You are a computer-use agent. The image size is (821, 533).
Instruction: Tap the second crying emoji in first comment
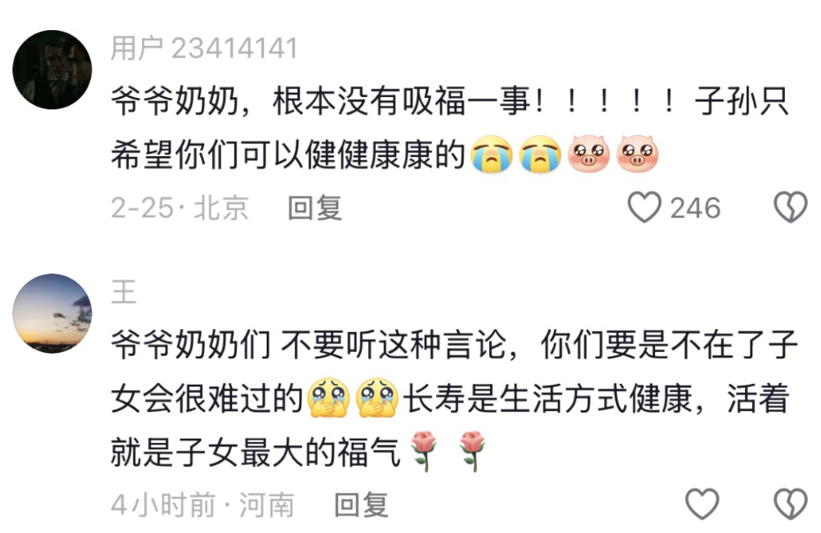coord(539,154)
